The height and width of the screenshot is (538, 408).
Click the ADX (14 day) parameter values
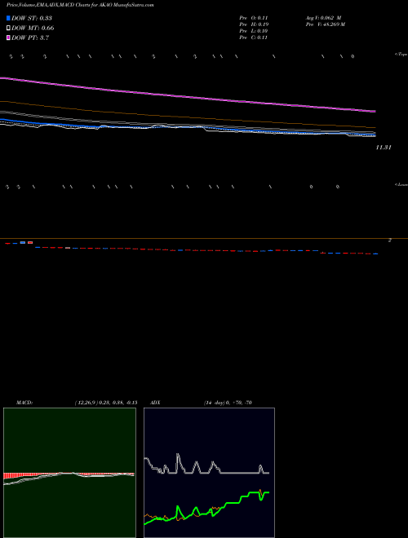pyautogui.click(x=228, y=403)
